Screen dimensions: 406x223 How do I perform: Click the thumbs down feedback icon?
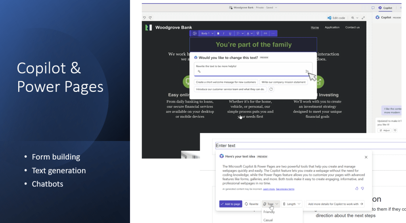point(362,189)
